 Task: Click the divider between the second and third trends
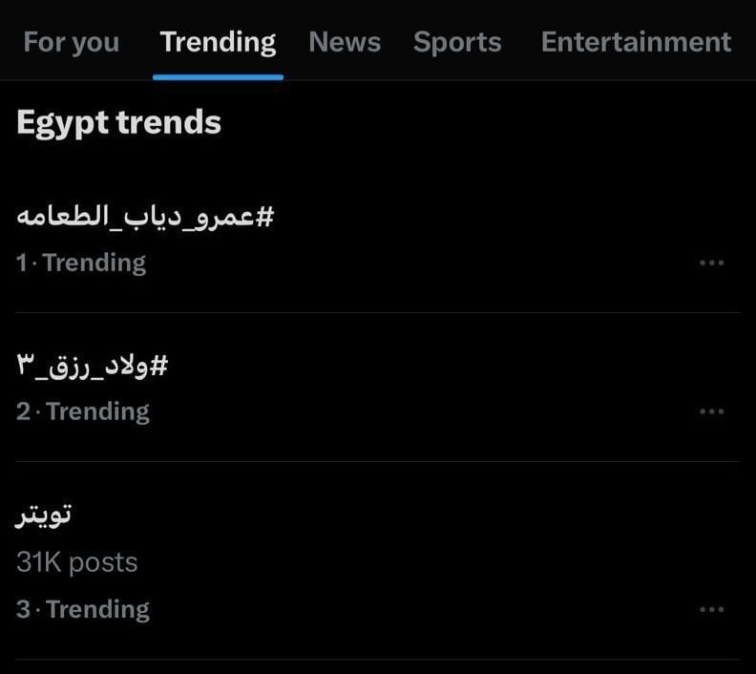click(x=378, y=462)
